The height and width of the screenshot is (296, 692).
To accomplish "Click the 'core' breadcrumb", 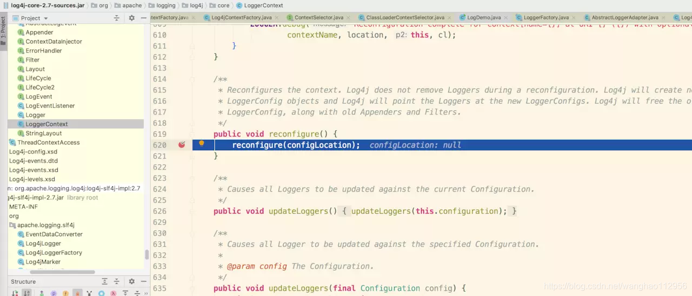I will 223,5.
